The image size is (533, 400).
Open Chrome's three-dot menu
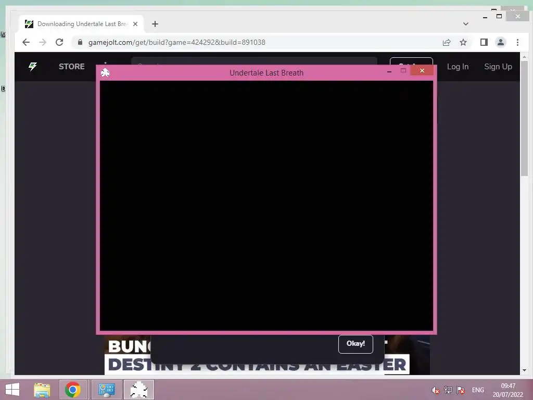517,42
